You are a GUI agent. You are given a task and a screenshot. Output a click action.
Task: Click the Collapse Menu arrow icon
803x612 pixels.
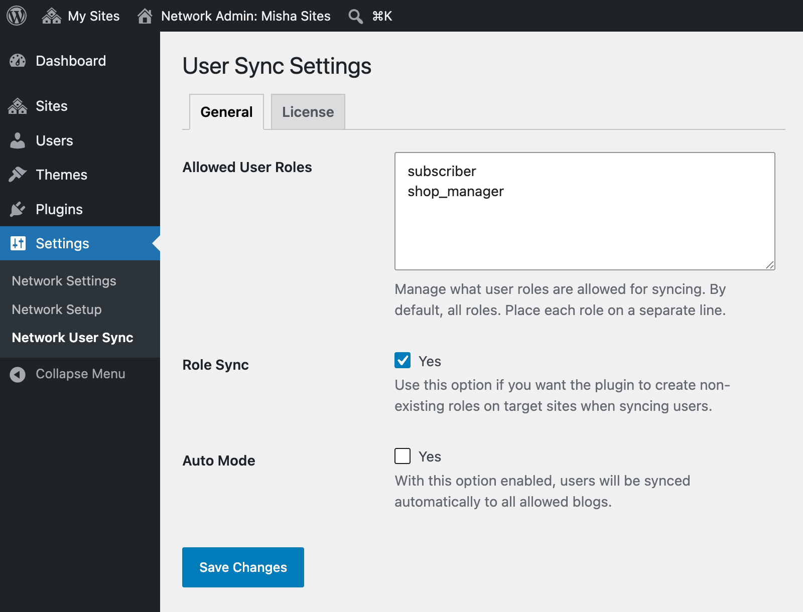[18, 374]
